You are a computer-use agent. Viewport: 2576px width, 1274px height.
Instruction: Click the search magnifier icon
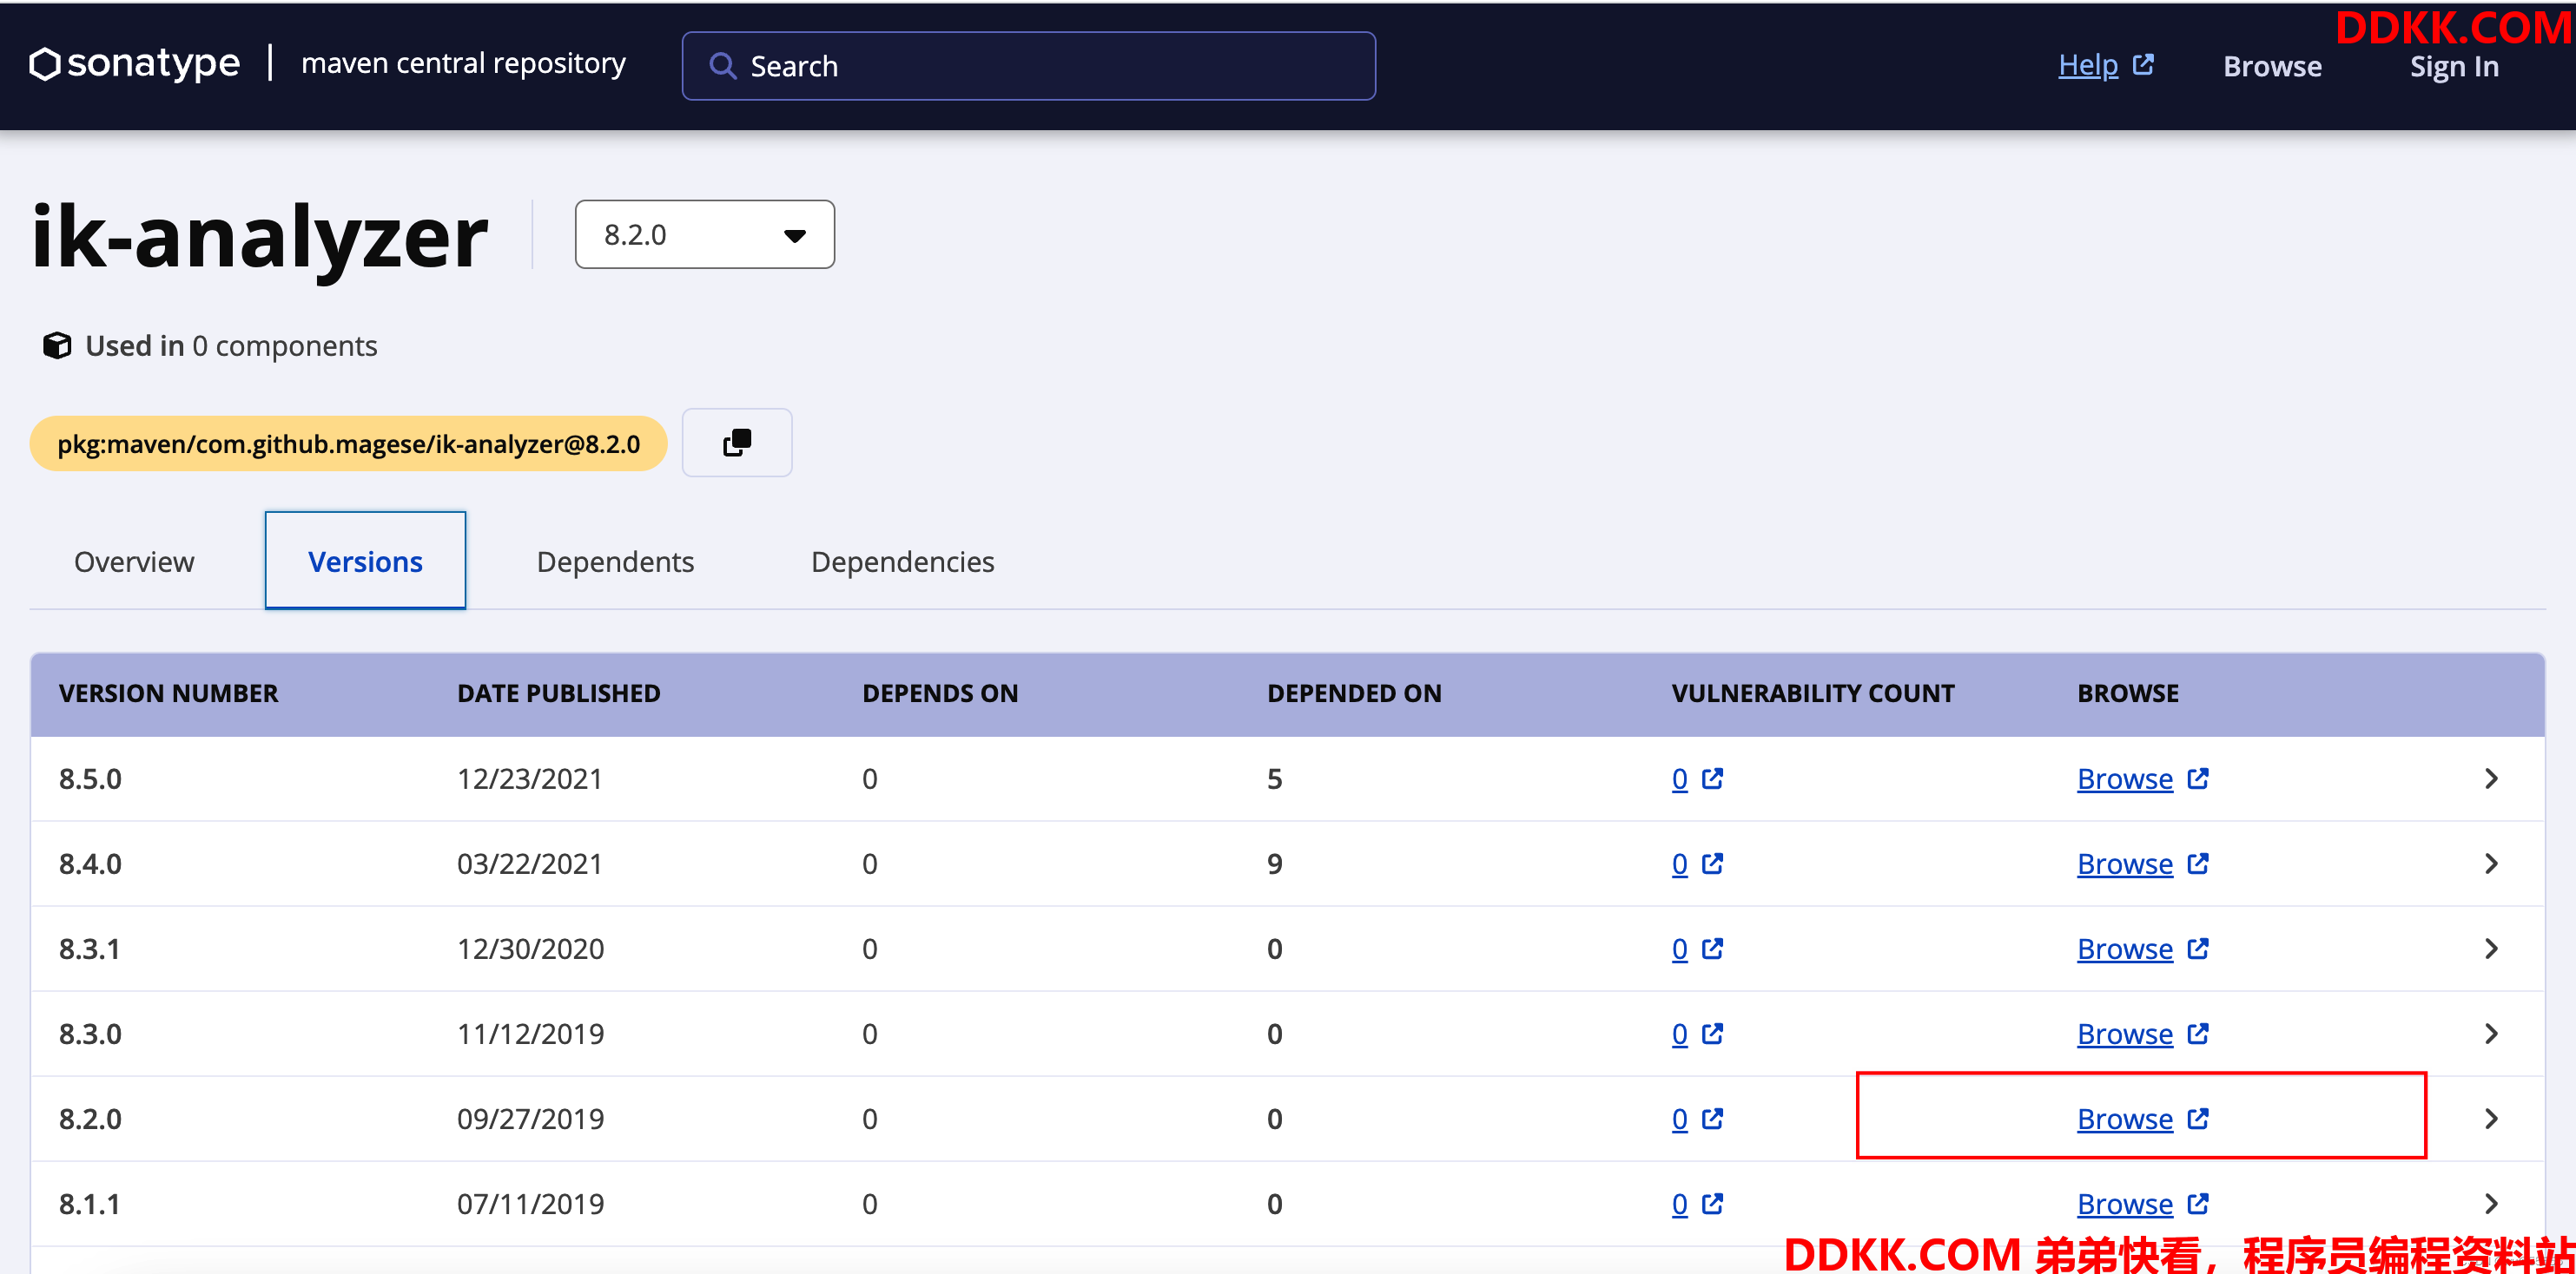722,66
